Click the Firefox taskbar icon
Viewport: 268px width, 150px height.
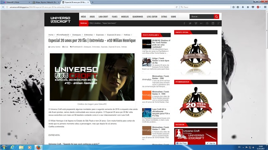click(x=39, y=147)
